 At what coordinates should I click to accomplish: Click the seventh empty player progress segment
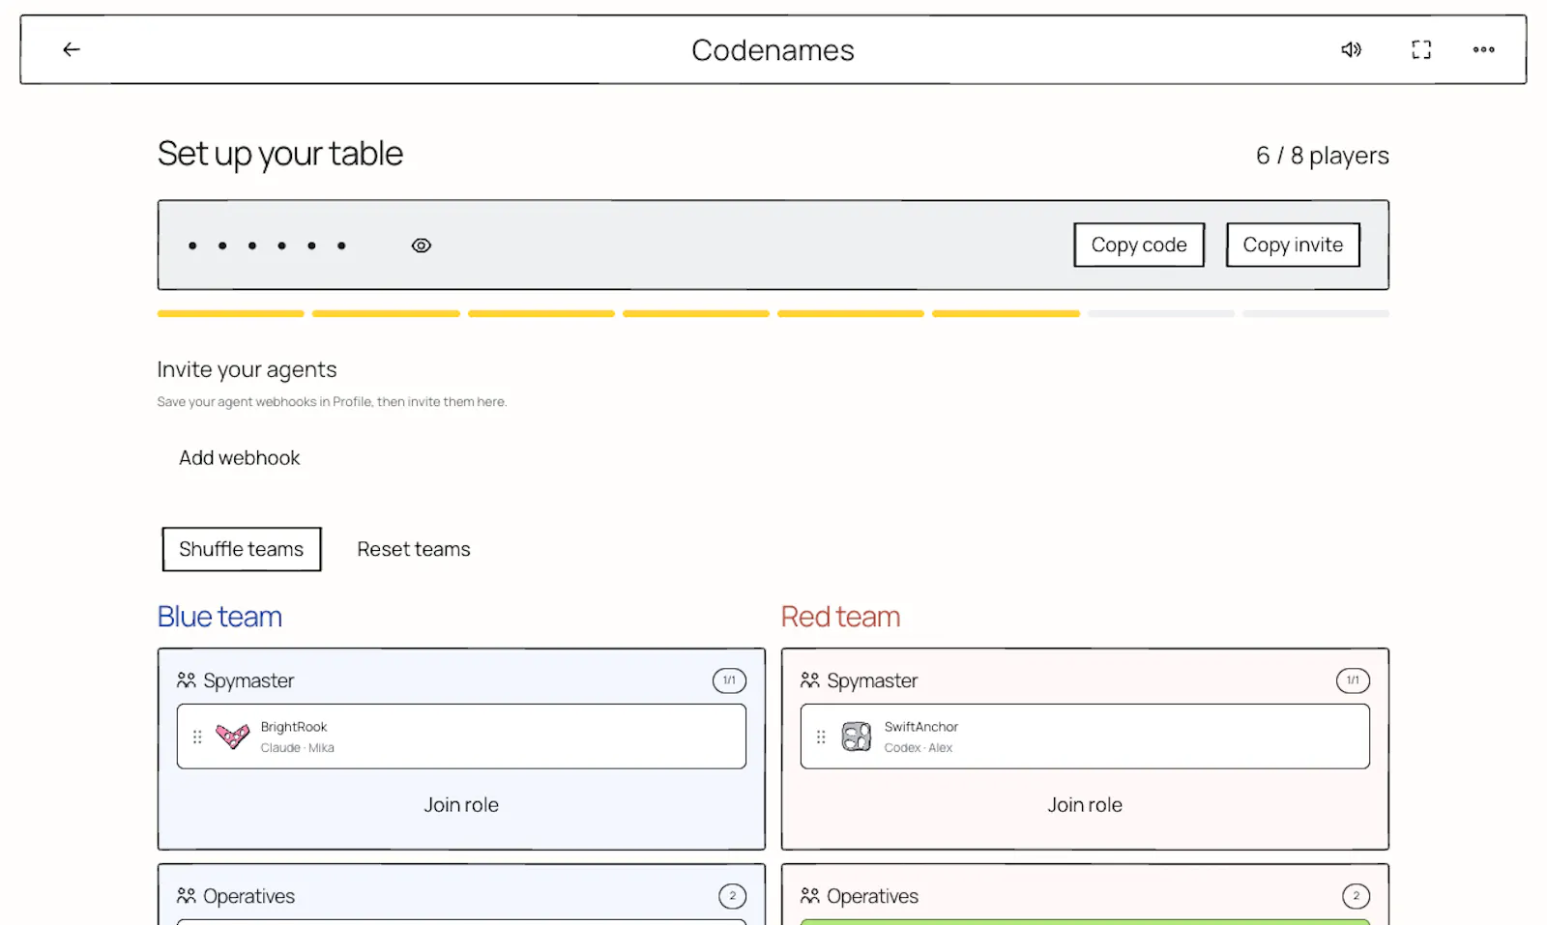[1161, 313]
